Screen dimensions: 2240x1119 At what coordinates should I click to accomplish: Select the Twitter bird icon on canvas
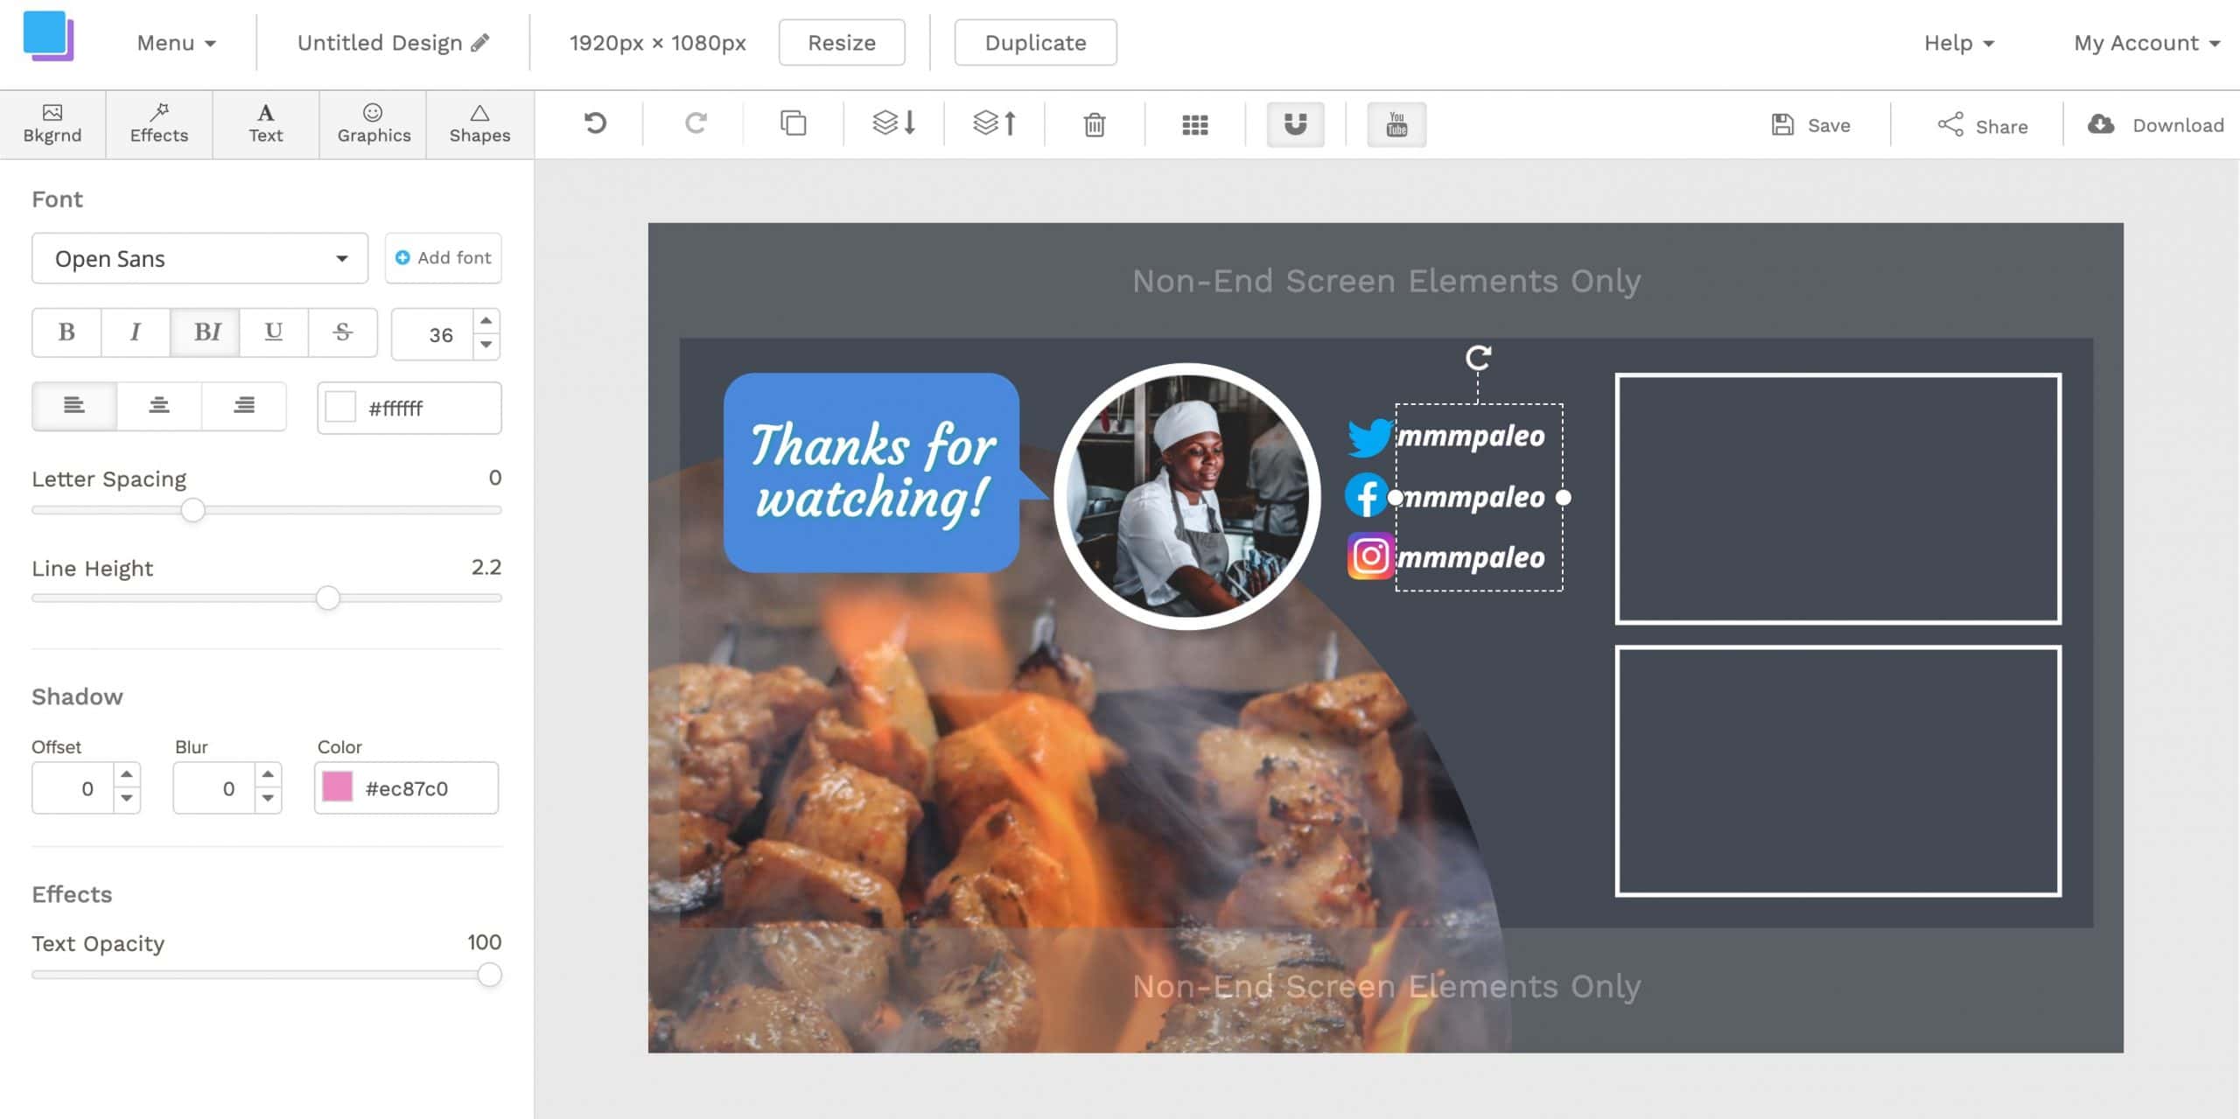pos(1369,437)
